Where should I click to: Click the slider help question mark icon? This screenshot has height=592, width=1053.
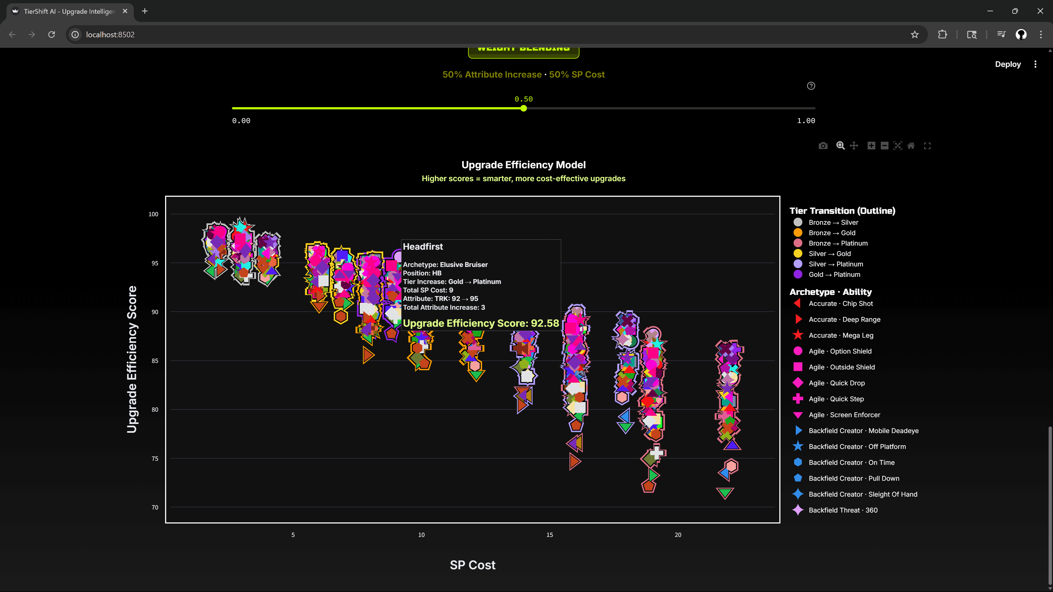coord(811,86)
